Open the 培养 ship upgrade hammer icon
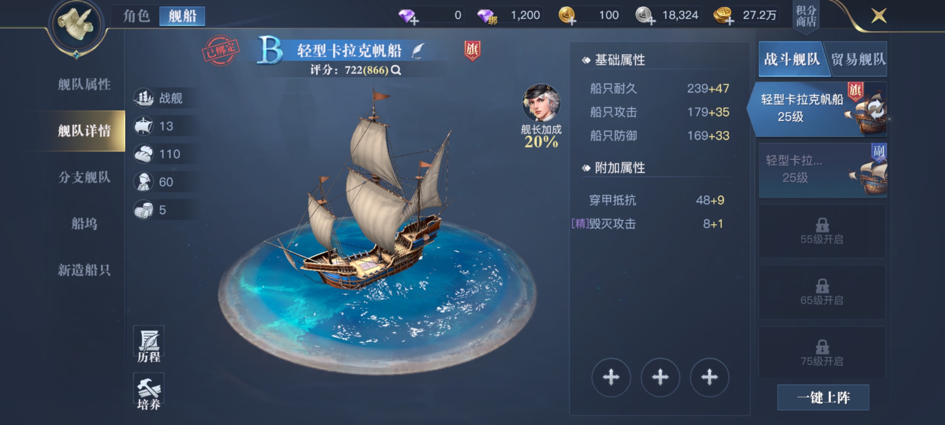The image size is (945, 425). click(148, 392)
